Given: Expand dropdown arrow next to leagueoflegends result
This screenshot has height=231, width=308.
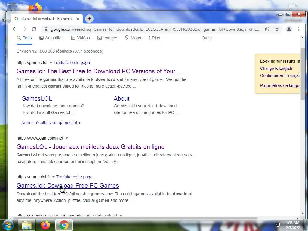Looking at the screenshot, I should [x=120, y=215].
